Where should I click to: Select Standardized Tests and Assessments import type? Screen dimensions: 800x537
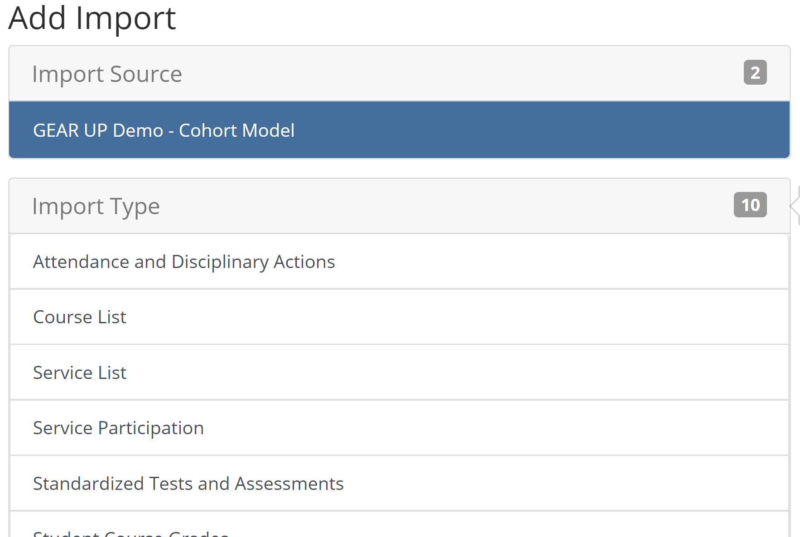click(188, 484)
